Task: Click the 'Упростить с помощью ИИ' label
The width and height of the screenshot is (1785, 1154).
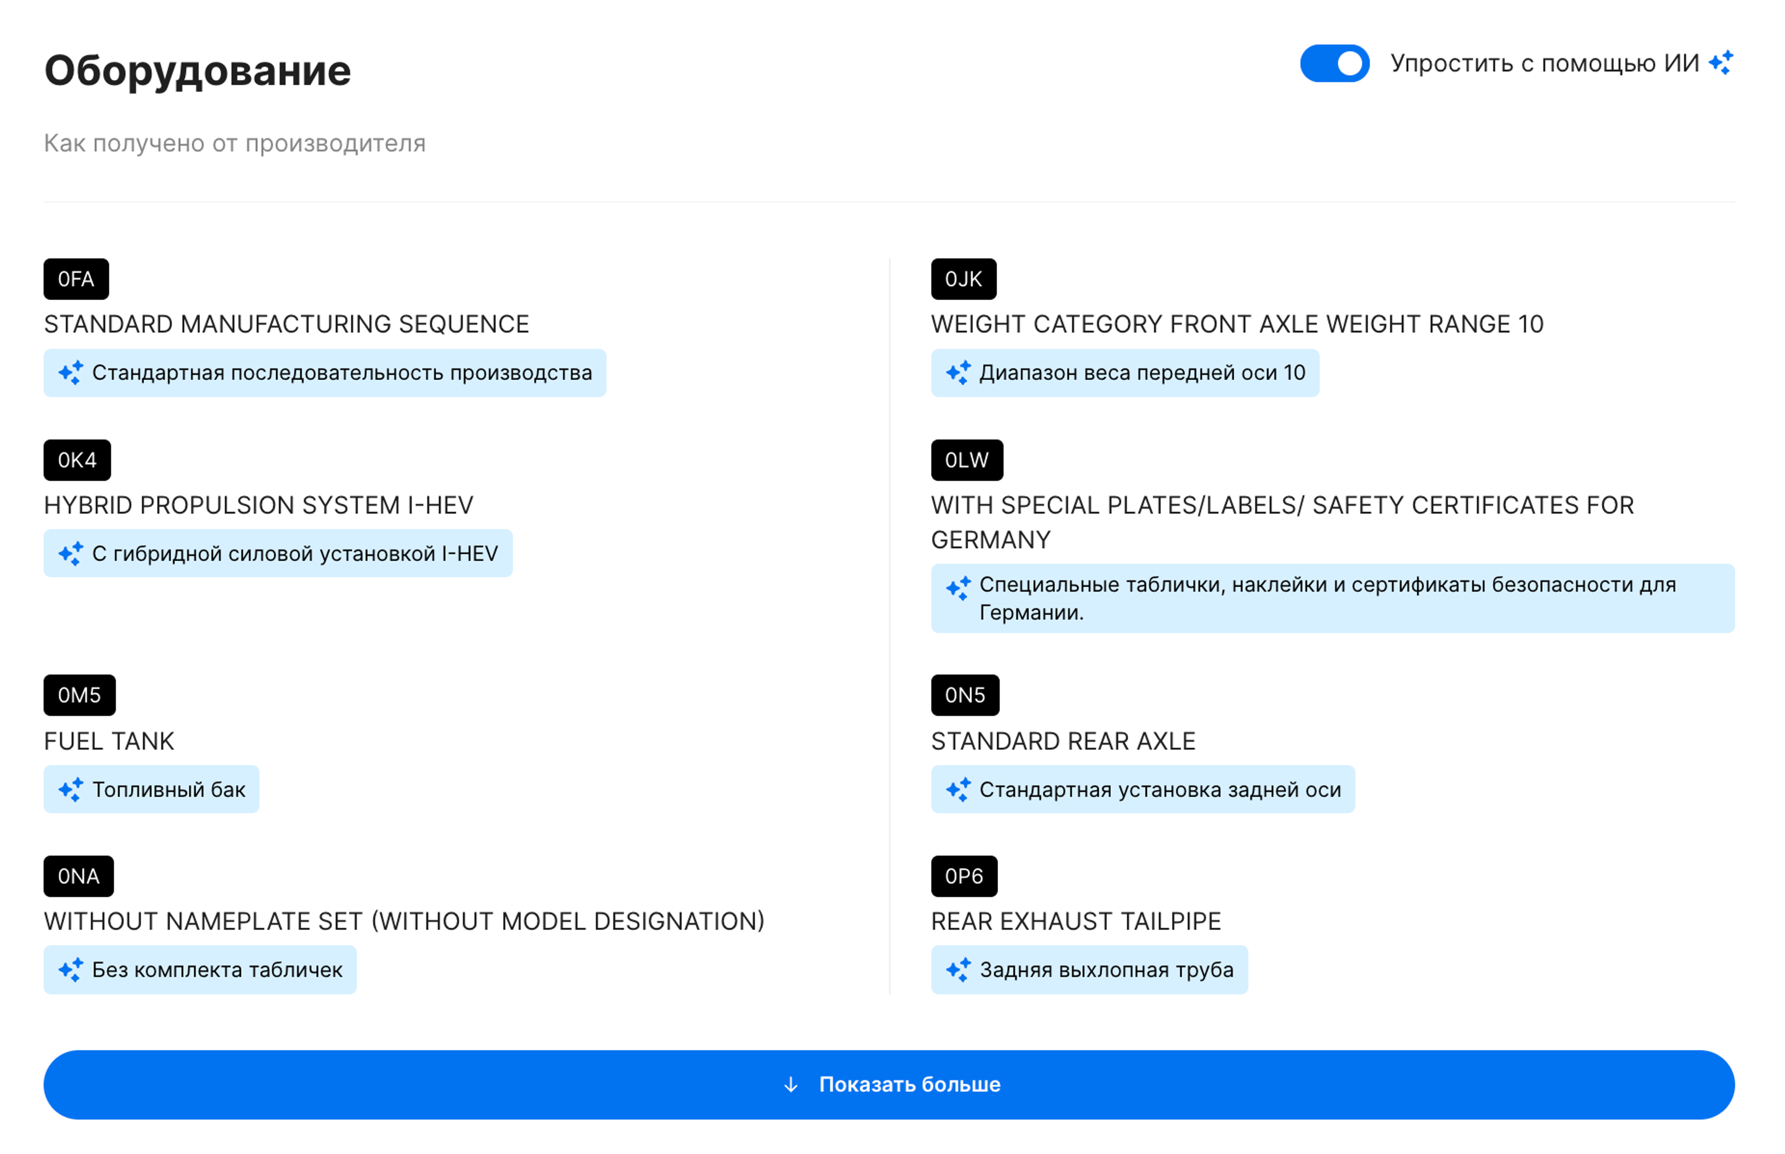Action: pyautogui.click(x=1544, y=63)
